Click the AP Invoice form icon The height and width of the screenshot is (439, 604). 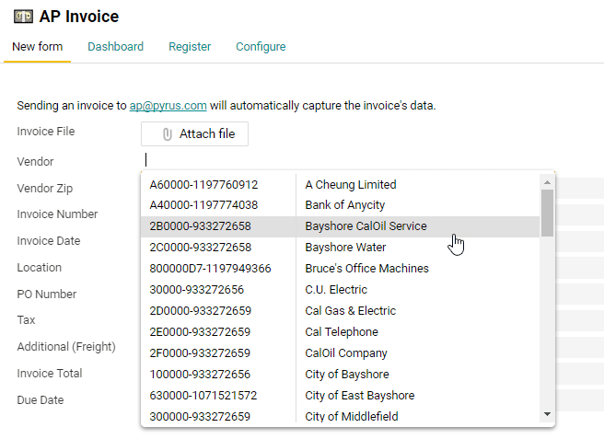tap(24, 17)
